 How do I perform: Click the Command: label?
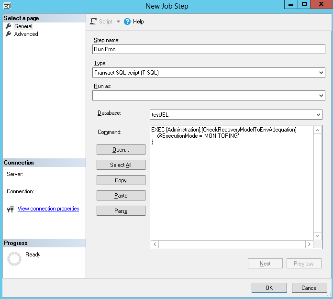point(110,132)
